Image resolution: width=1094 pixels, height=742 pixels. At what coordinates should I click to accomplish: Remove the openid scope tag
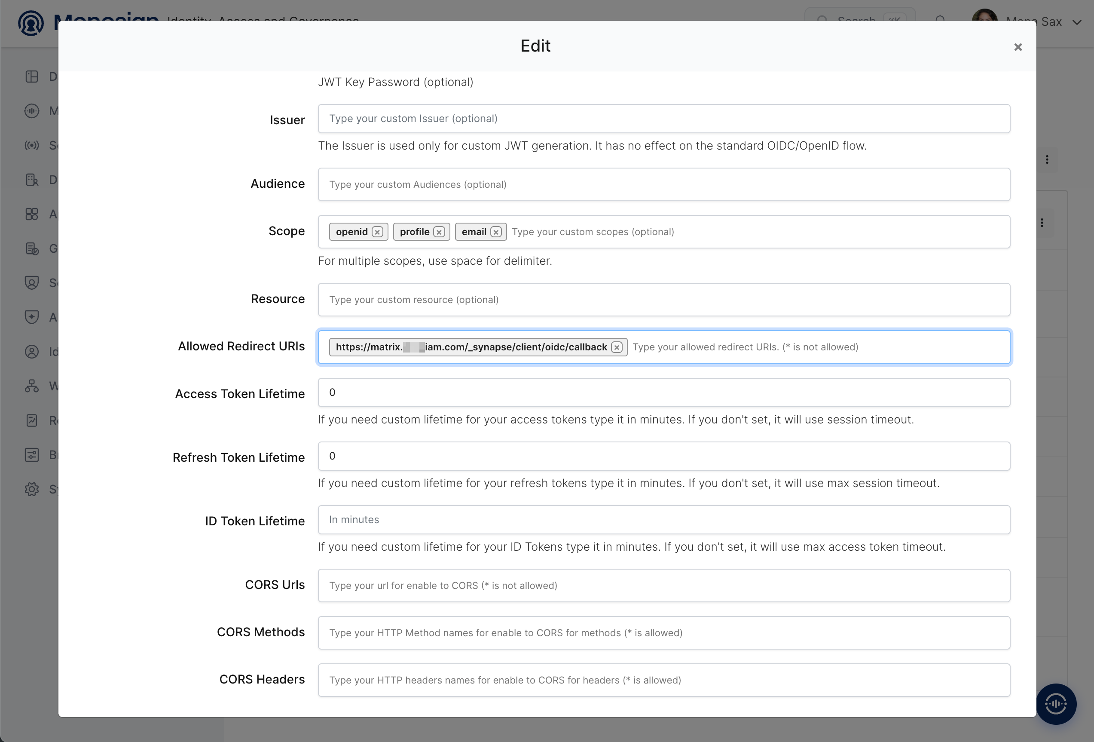coord(377,232)
